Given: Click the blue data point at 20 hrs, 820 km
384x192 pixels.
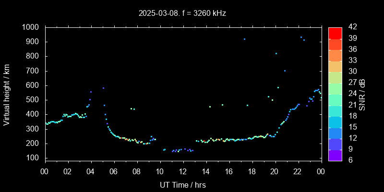Looking at the screenshot, I should (x=276, y=53).
